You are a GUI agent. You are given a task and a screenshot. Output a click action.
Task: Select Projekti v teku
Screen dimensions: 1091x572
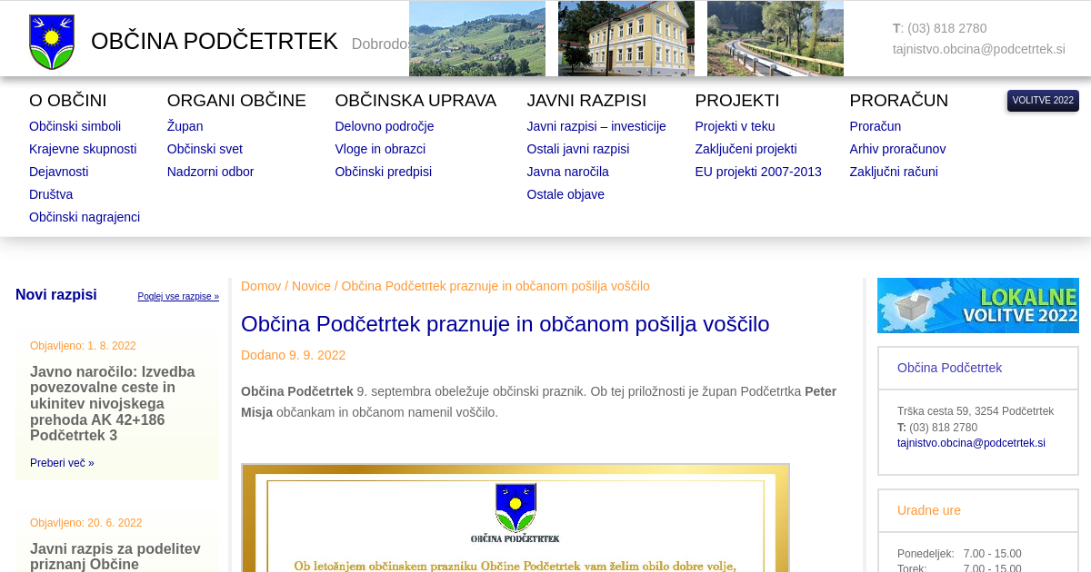735,126
